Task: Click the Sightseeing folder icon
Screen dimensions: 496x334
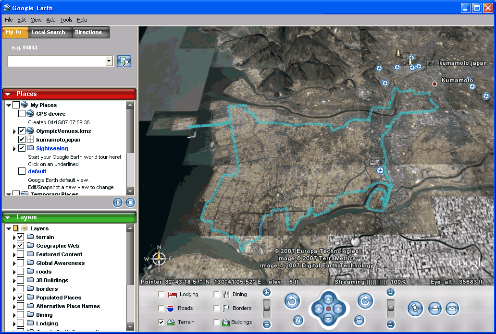Action: pos(30,148)
